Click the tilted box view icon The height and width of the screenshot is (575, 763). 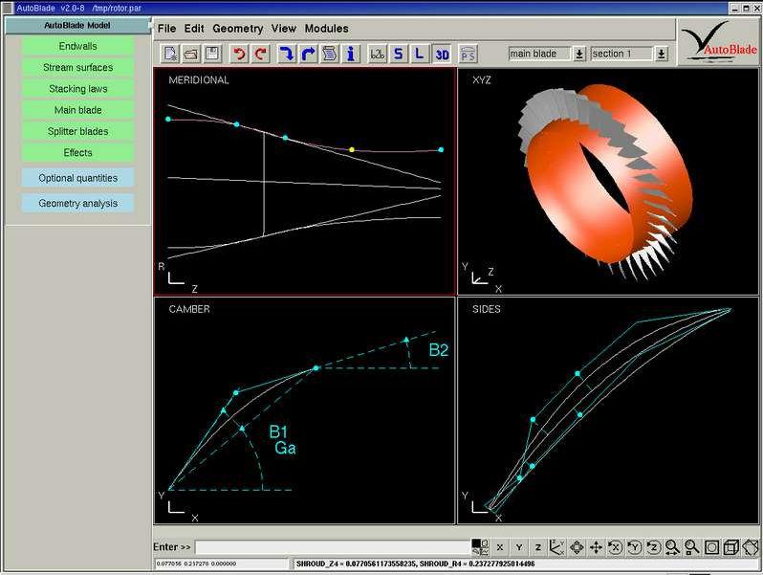(751, 548)
